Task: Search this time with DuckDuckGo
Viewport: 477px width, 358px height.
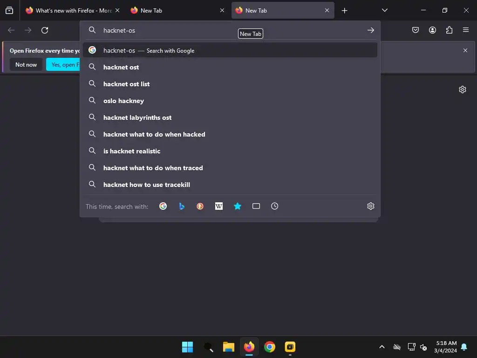Action: [200, 206]
